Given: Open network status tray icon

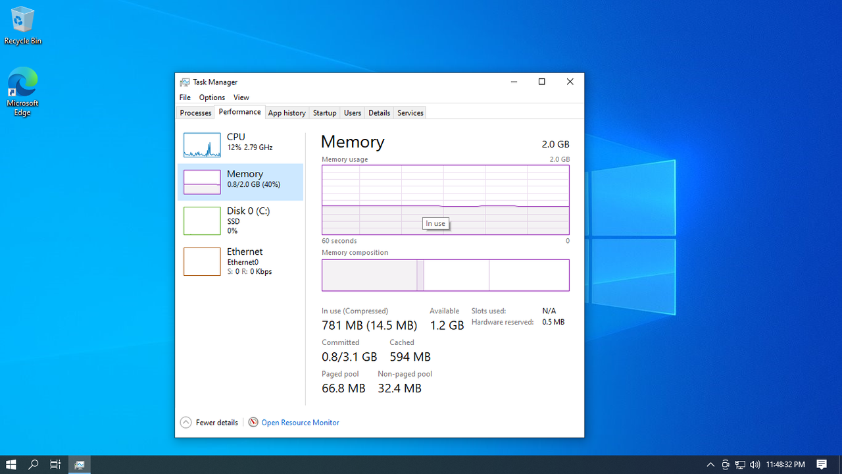Looking at the screenshot, I should pos(740,465).
